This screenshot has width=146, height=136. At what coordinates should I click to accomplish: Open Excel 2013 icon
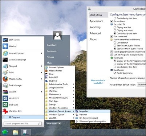pos(5,104)
